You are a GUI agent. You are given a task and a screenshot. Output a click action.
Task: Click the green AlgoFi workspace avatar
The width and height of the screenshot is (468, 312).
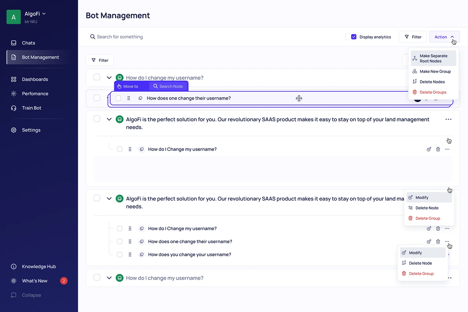pyautogui.click(x=14, y=17)
